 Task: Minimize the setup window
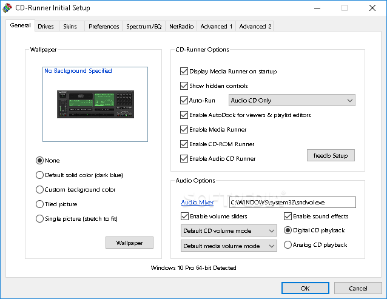point(317,8)
